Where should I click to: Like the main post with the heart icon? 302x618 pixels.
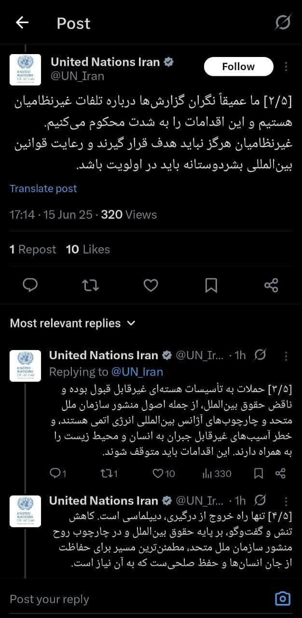click(151, 286)
